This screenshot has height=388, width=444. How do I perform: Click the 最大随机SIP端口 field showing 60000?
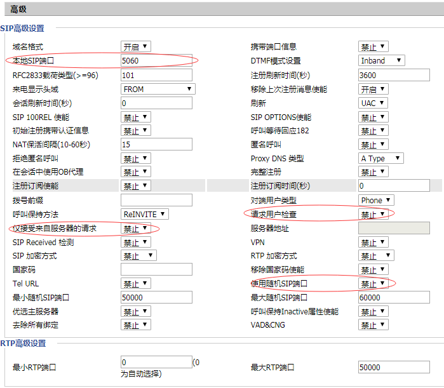click(394, 298)
